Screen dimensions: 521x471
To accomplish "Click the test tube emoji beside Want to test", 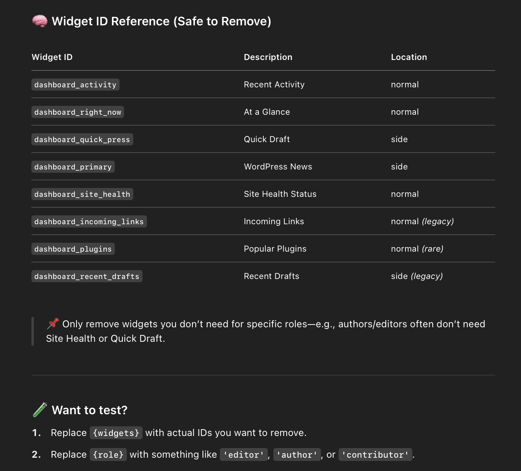I will pos(40,410).
